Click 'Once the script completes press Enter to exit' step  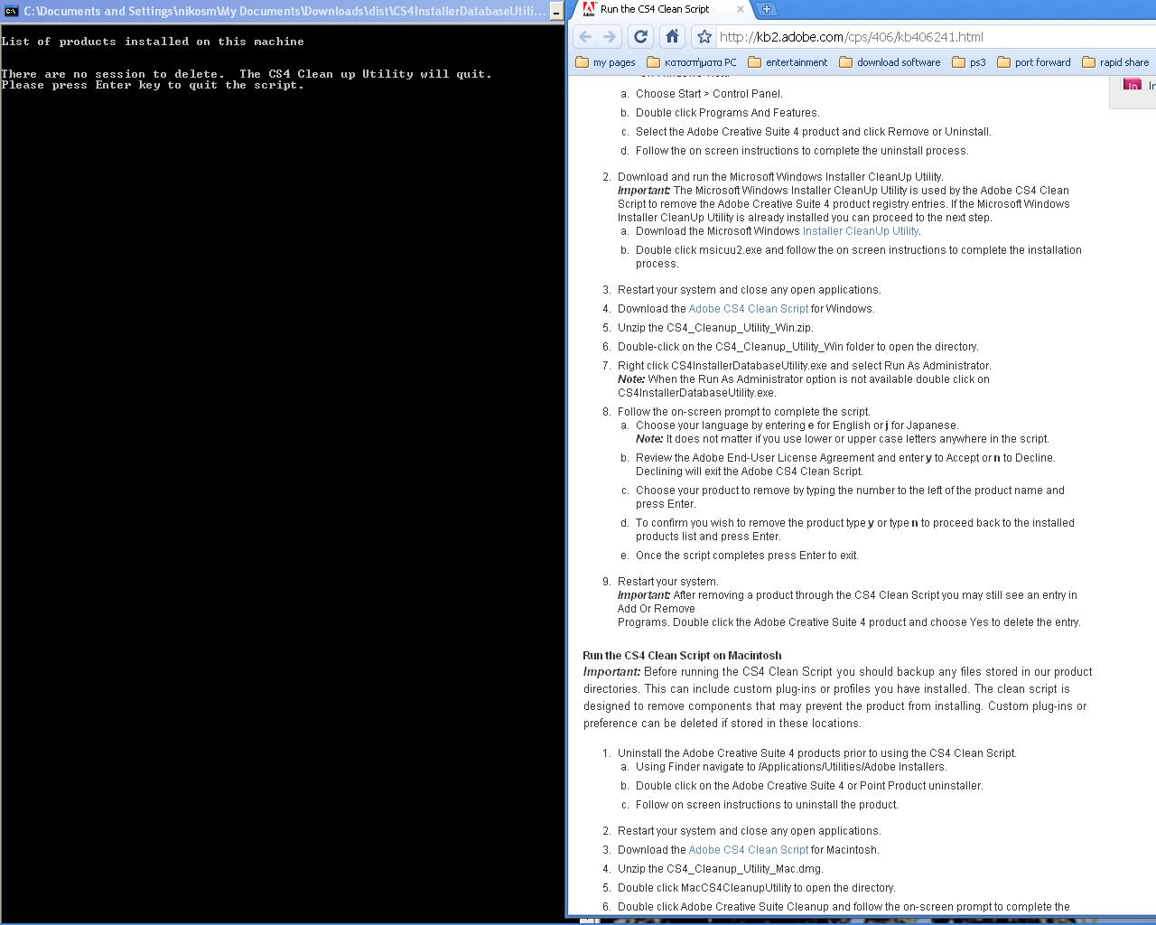click(x=747, y=556)
